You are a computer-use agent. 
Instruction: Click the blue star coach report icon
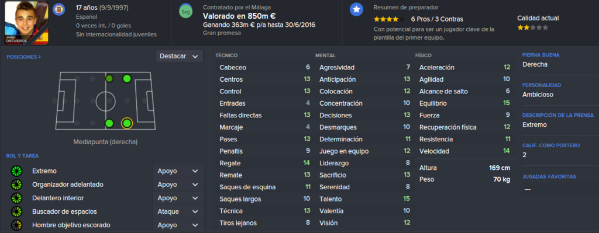pyautogui.click(x=356, y=10)
